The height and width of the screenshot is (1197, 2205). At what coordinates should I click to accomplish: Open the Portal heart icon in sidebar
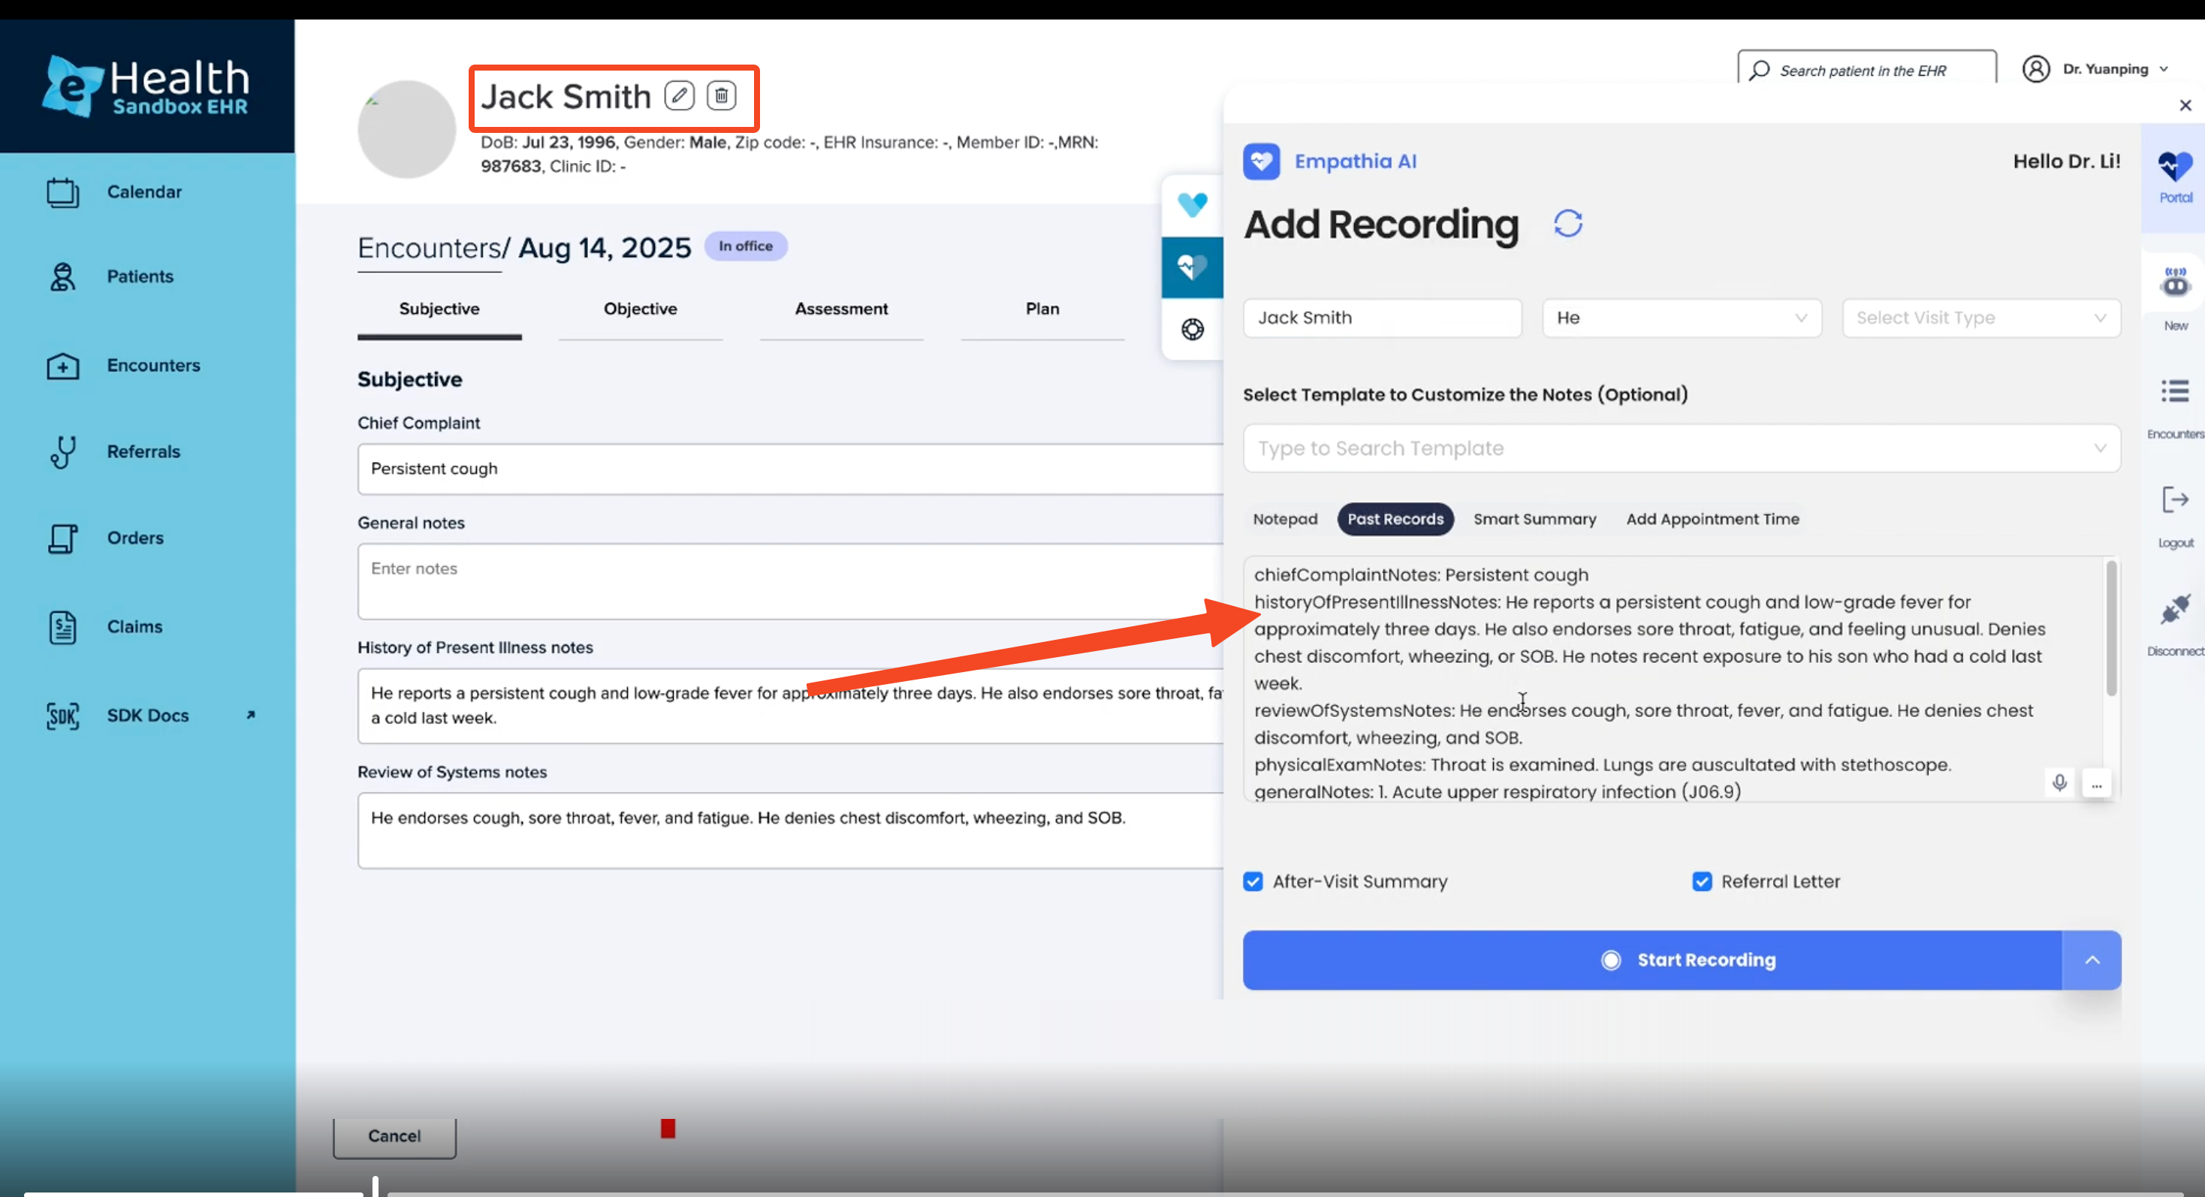2174,167
